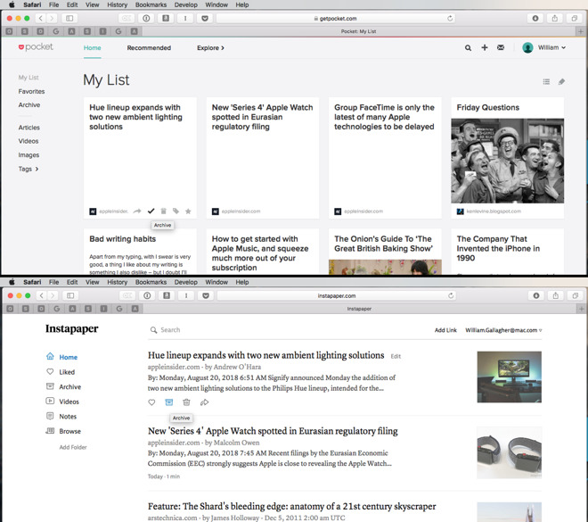The height and width of the screenshot is (522, 588).
Task: Open The Shard's bleeding edge article
Action: coord(291,506)
